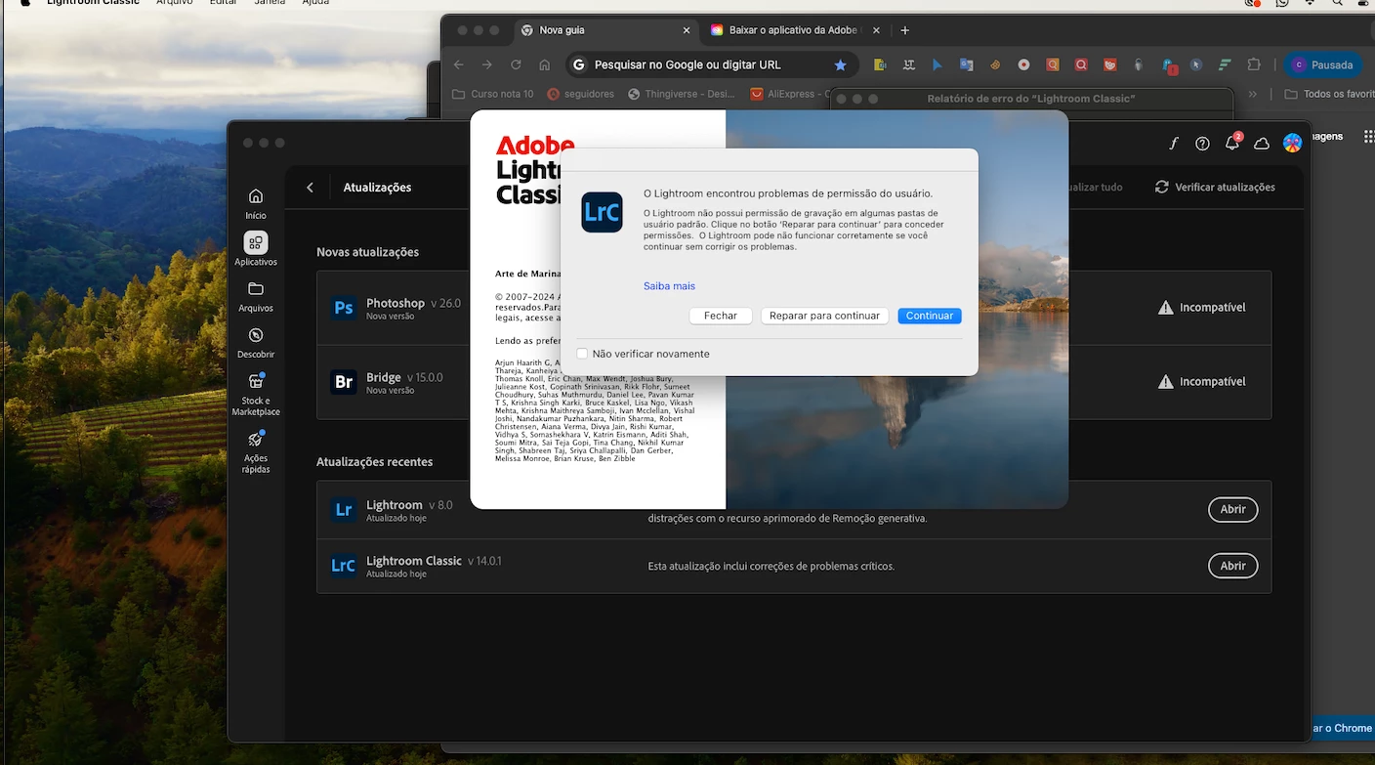Go back from Atualizações using chevron arrow

point(310,188)
